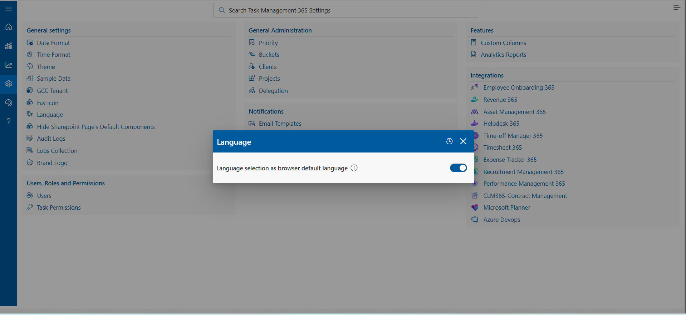The image size is (686, 315).
Task: Click the Audit Logs icon
Action: (30, 138)
